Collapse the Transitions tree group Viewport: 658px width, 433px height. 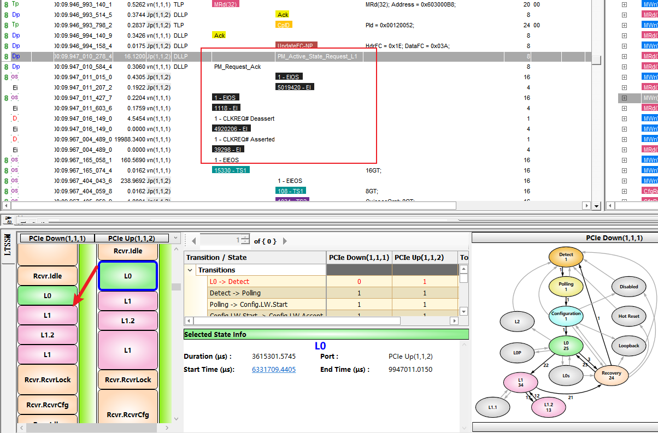[190, 270]
